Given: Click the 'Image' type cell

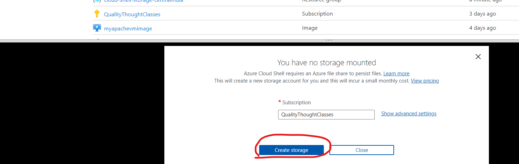Looking at the screenshot, I should point(310,28).
